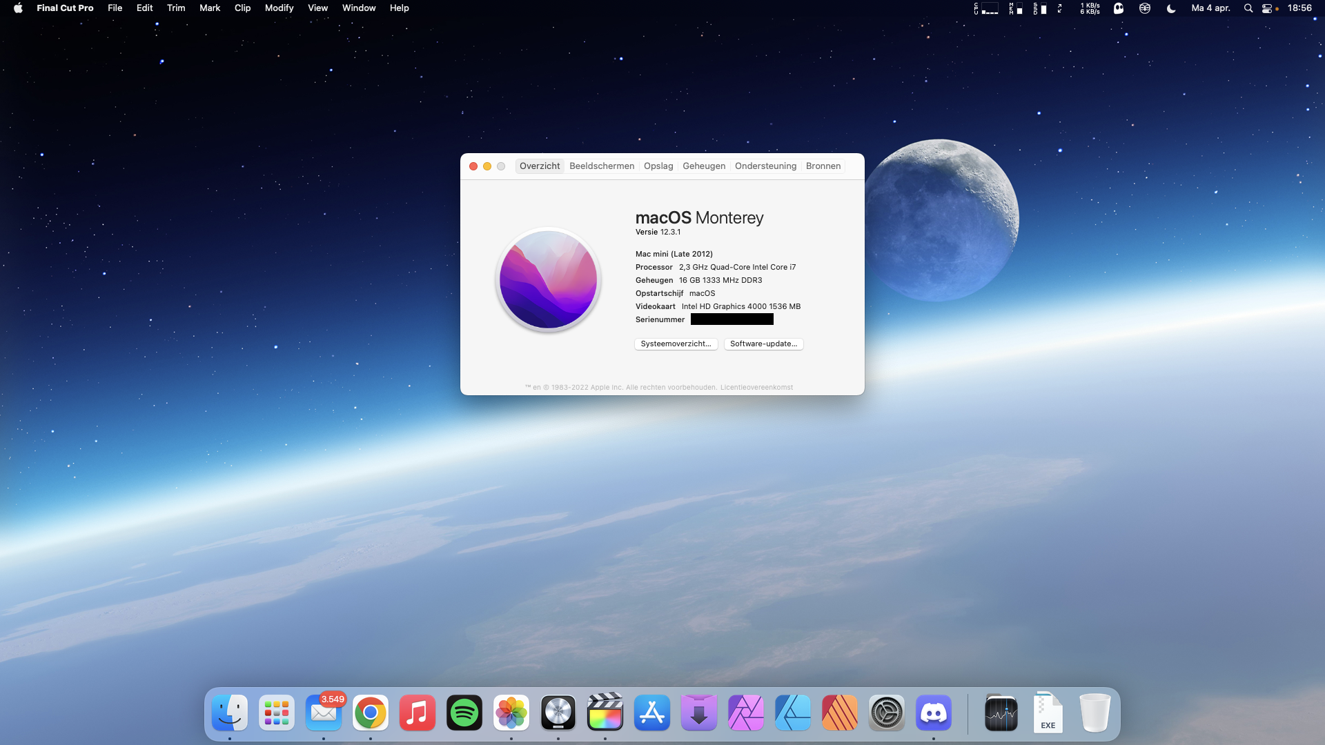Click the Software-update... button
1325x745 pixels.
[763, 344]
